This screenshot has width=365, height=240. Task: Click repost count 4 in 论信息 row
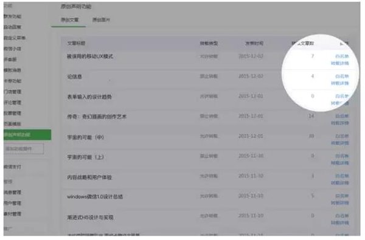pos(313,76)
